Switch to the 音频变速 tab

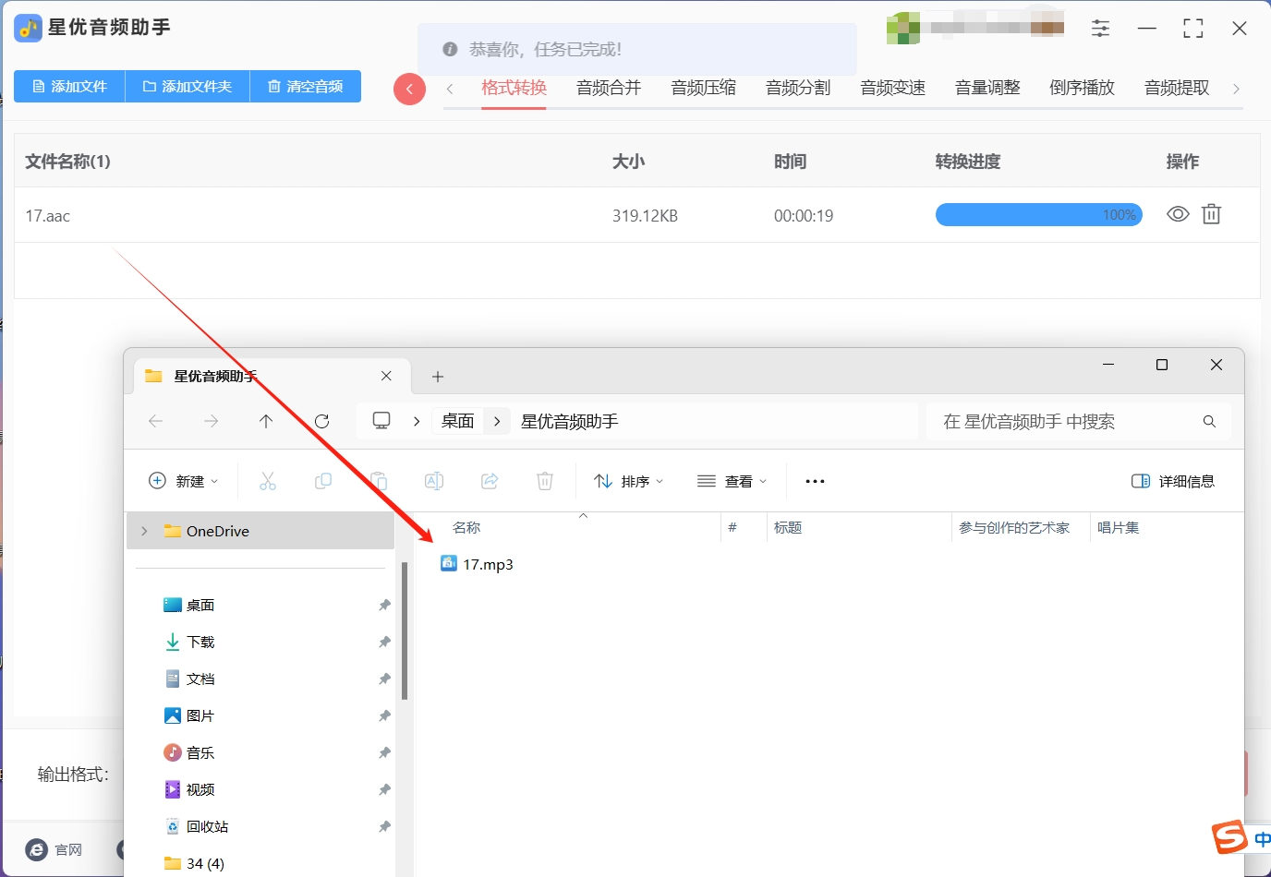click(893, 88)
